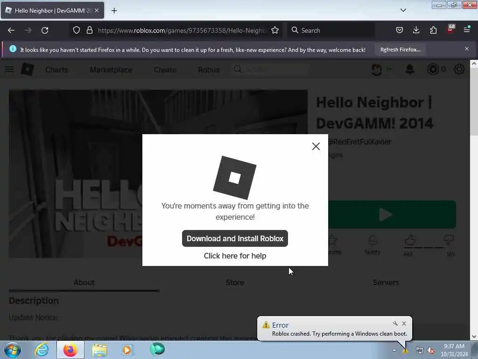Expand the list all tabs chevron

pos(403,10)
